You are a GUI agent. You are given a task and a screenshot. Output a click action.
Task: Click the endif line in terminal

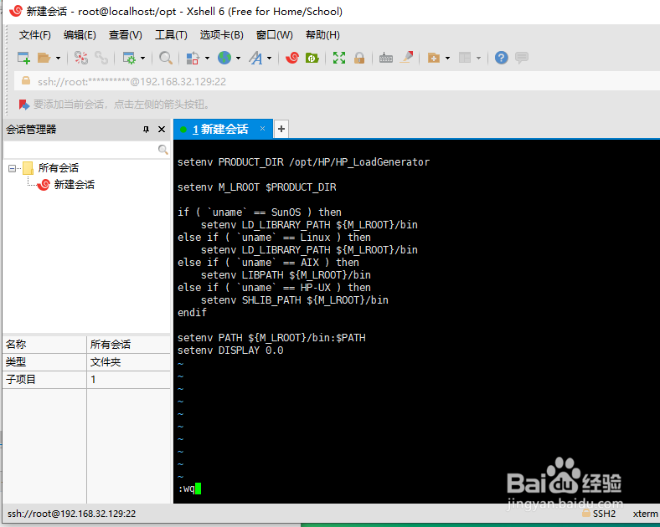pyautogui.click(x=192, y=313)
